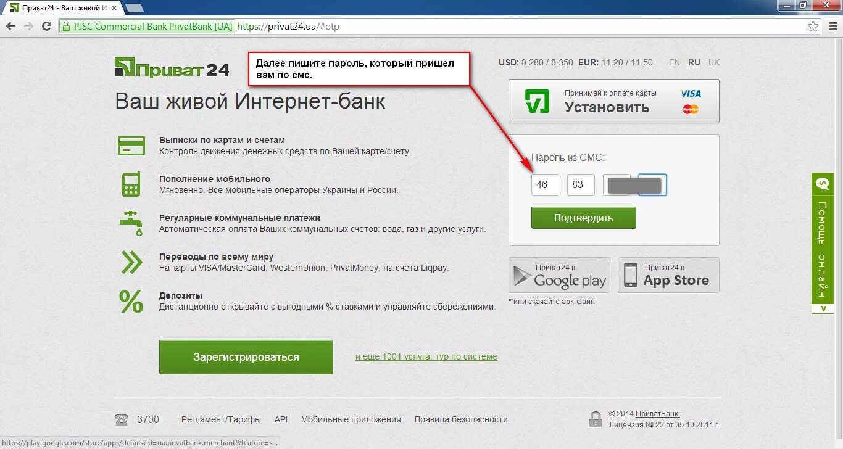Open the ПриватБанк footer link
This screenshot has height=449, width=843.
658,414
